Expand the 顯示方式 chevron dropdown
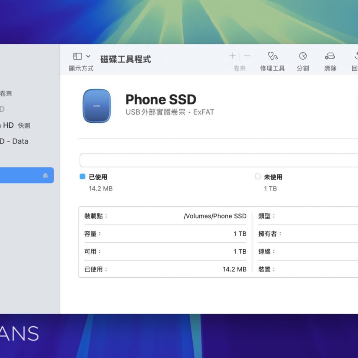This screenshot has width=358, height=358. (88, 56)
